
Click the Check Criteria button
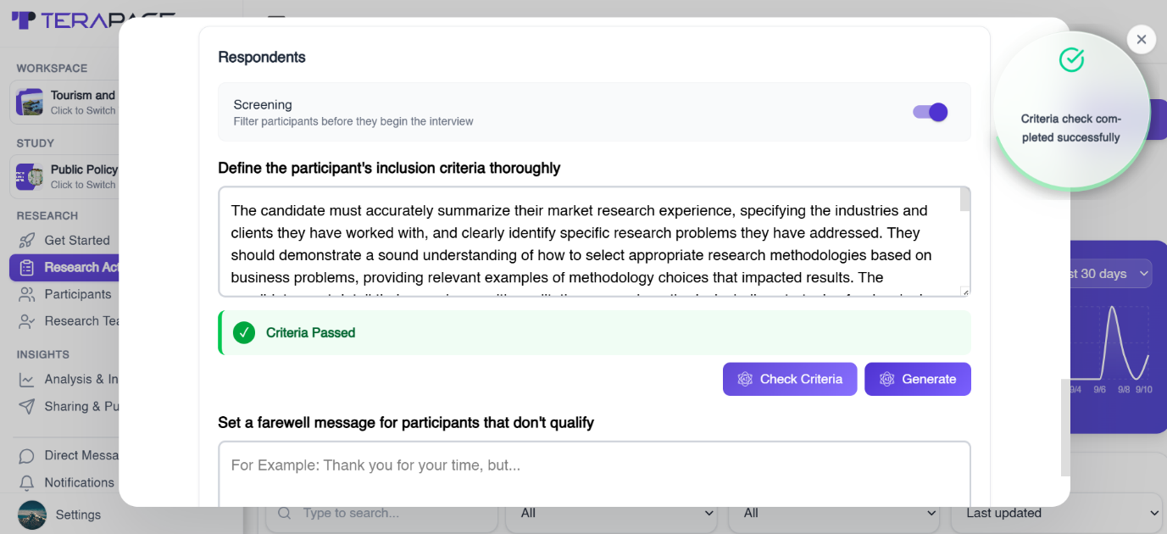(790, 379)
